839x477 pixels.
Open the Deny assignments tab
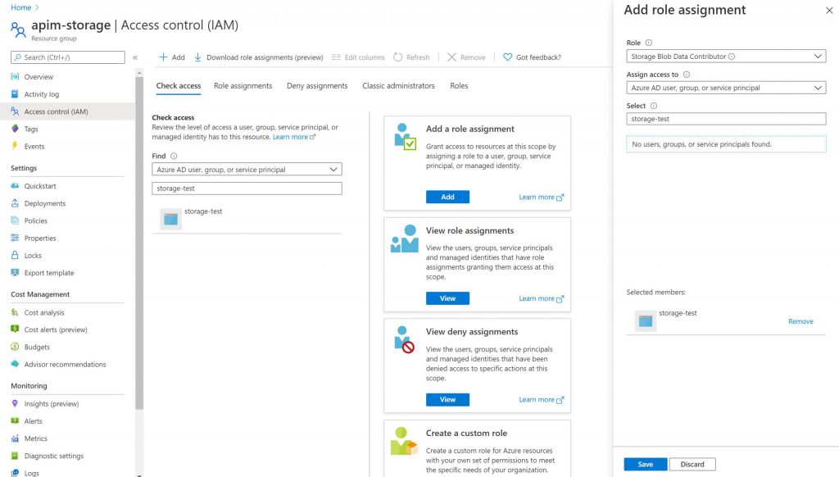317,86
